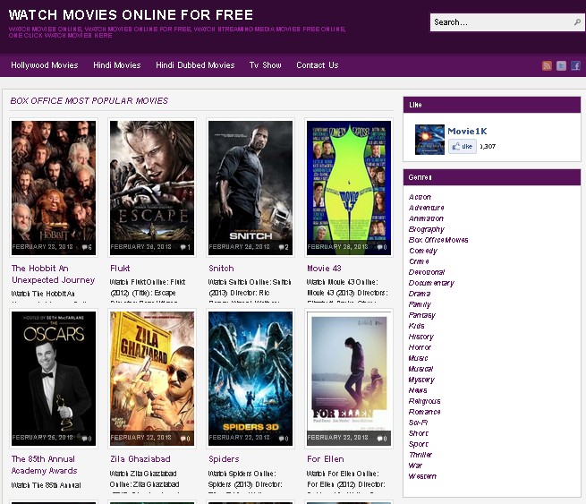
Task: Select the Biography genre
Action: coord(427,229)
